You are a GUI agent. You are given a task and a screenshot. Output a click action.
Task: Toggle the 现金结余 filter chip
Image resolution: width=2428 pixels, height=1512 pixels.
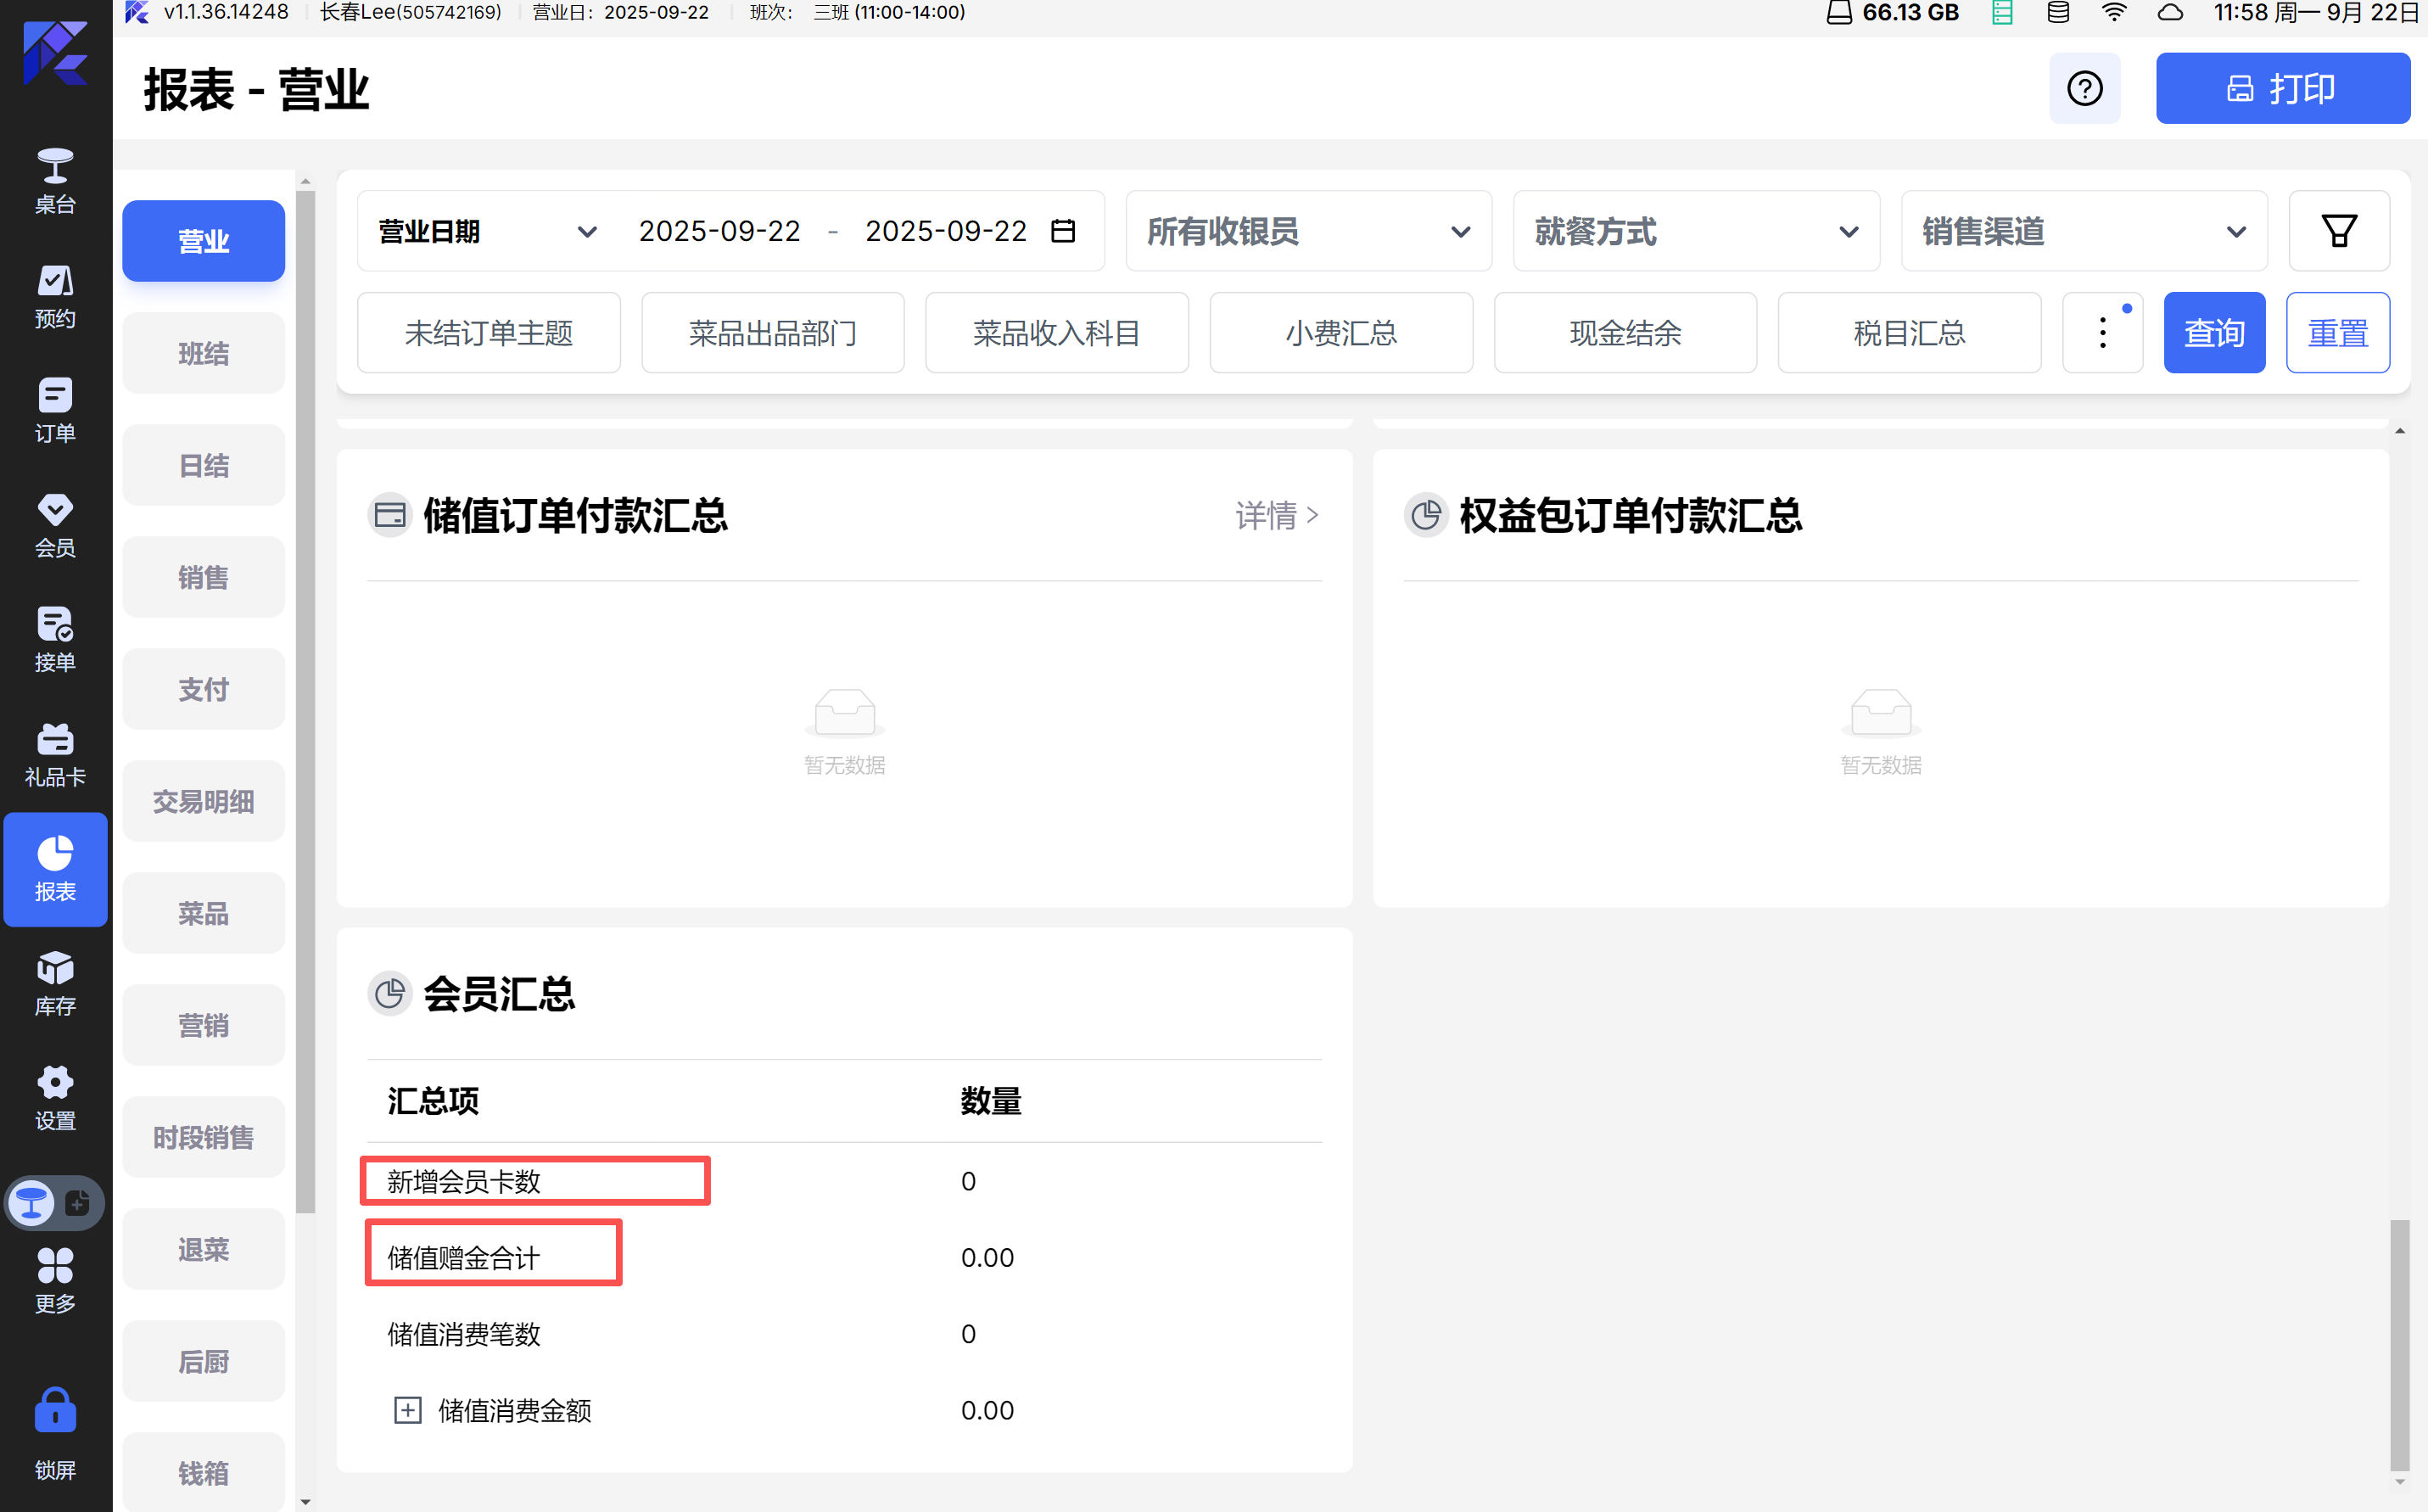1625,333
